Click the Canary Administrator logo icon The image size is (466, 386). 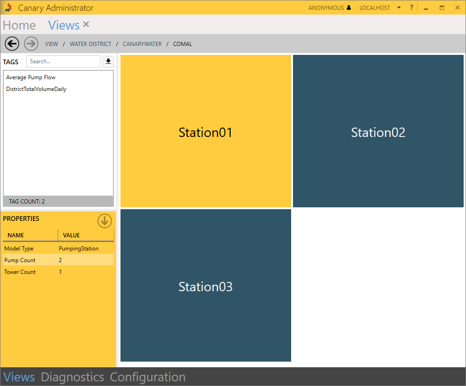tap(8, 8)
